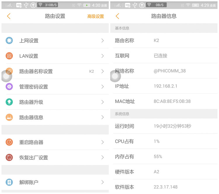Open the LAN设置 menu entry
The height and width of the screenshot is (194, 219).
55,56
